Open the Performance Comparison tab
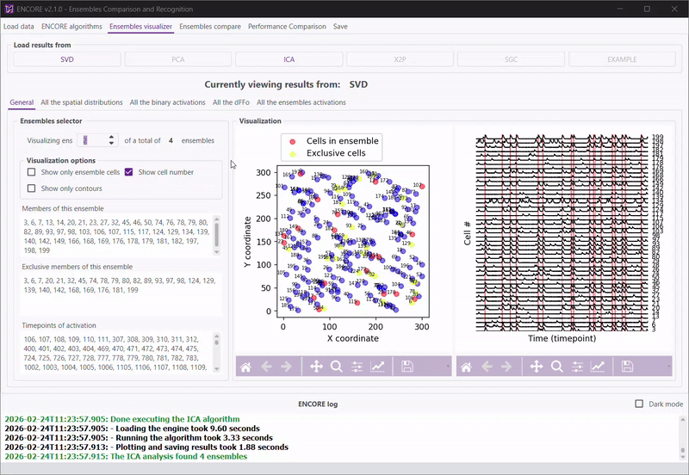The image size is (689, 475). tap(287, 27)
